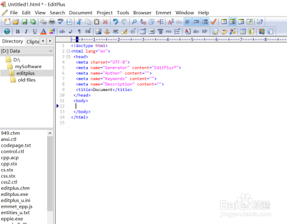Screen dimensions: 287x224
Task: Insert paragraph mark tag icon
Action: pos(79,32)
